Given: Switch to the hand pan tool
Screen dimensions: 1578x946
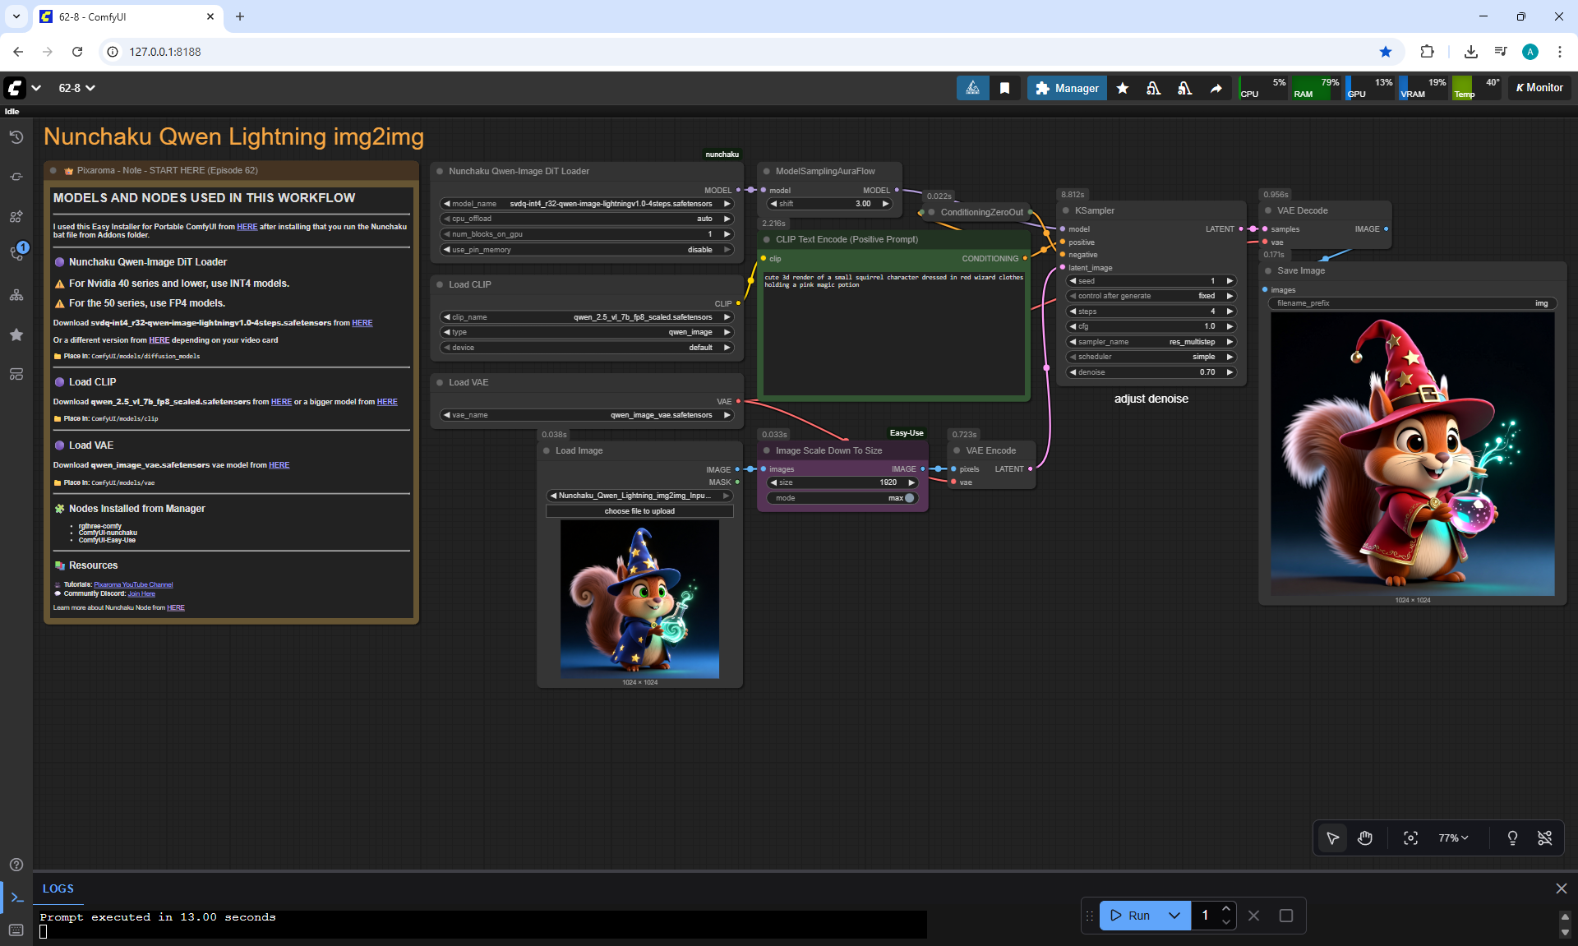Looking at the screenshot, I should [1365, 838].
